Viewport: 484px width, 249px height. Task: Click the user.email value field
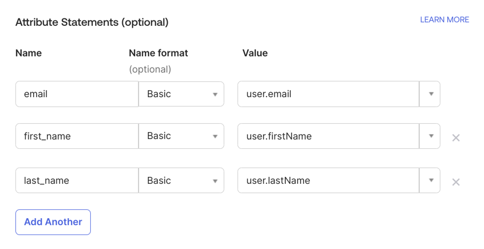[328, 94]
